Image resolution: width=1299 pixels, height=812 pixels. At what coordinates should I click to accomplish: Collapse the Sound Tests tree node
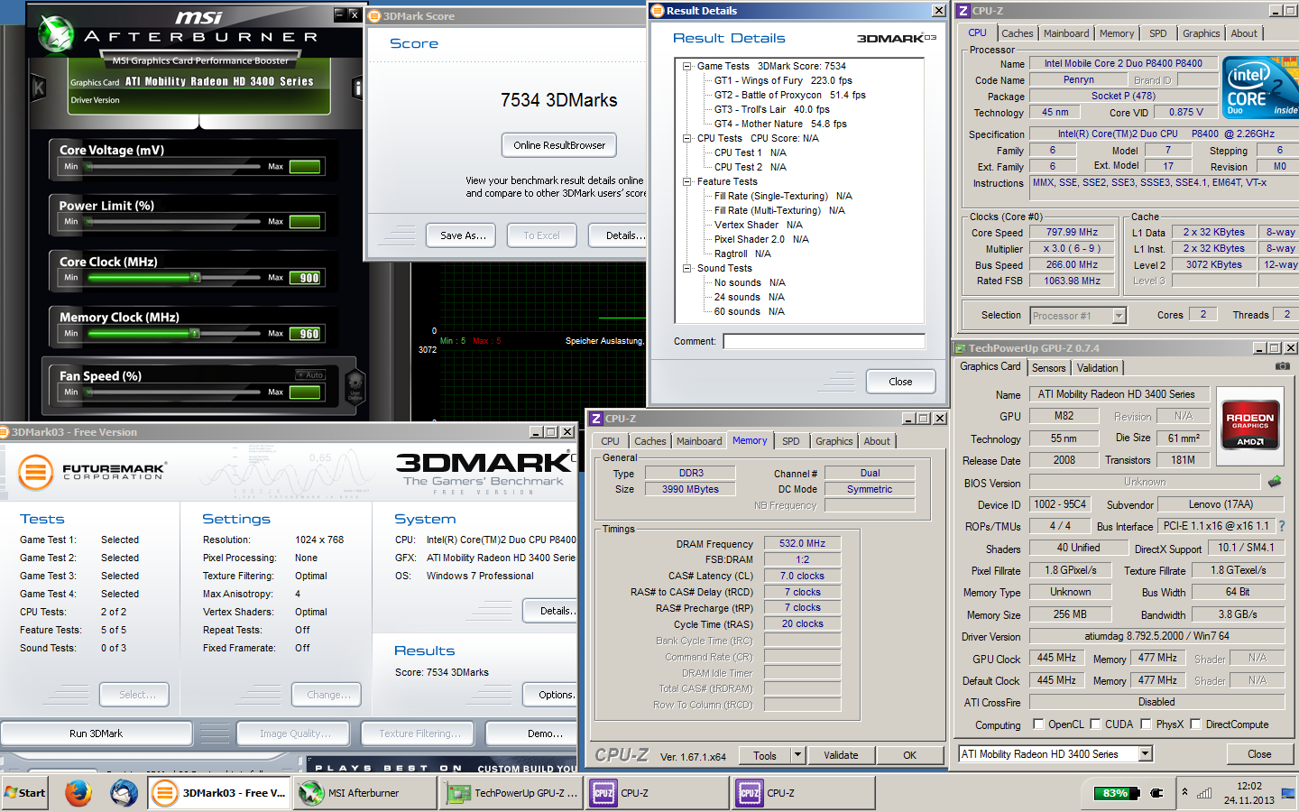687,268
